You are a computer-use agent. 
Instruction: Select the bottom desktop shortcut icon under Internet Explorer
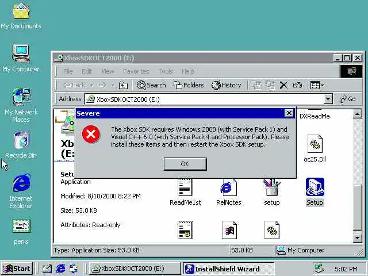click(x=21, y=232)
